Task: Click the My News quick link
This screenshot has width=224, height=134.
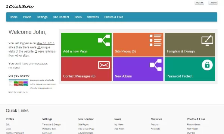Action: tap(119, 124)
